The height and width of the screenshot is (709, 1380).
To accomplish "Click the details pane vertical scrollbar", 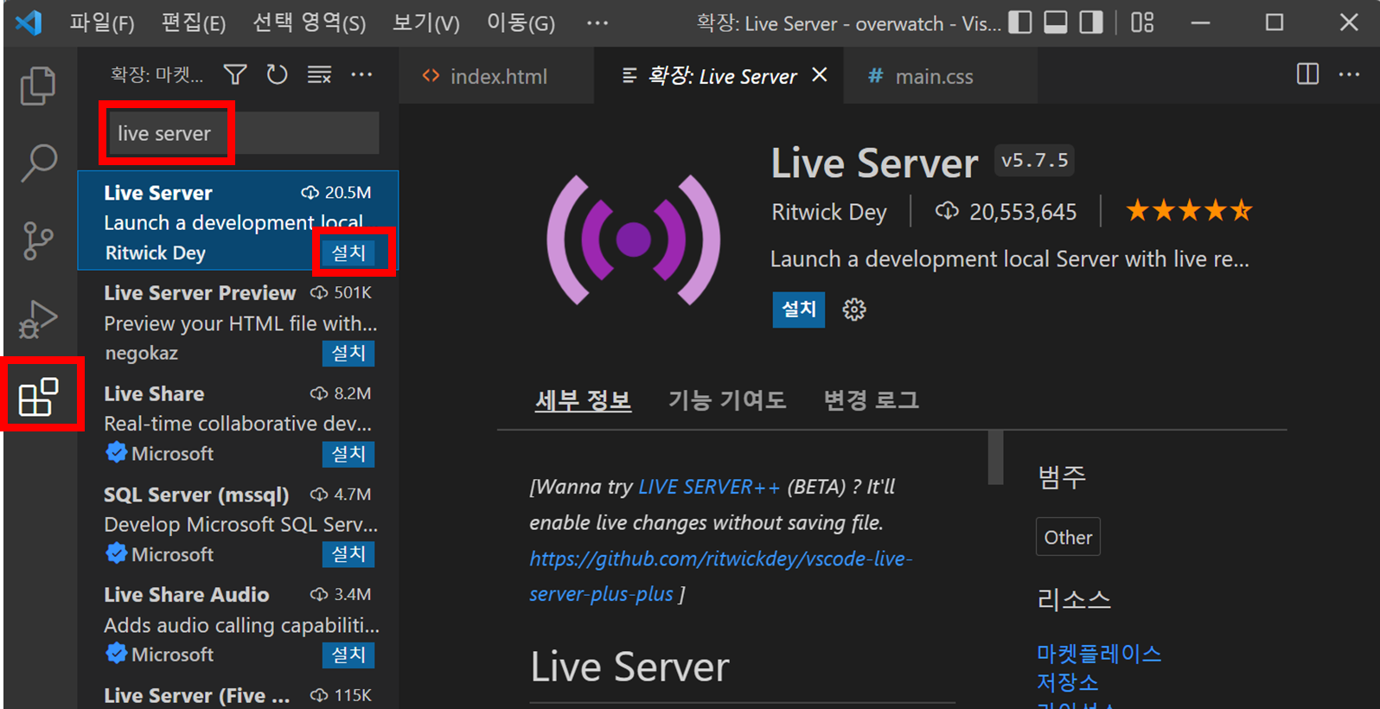I will pos(995,457).
